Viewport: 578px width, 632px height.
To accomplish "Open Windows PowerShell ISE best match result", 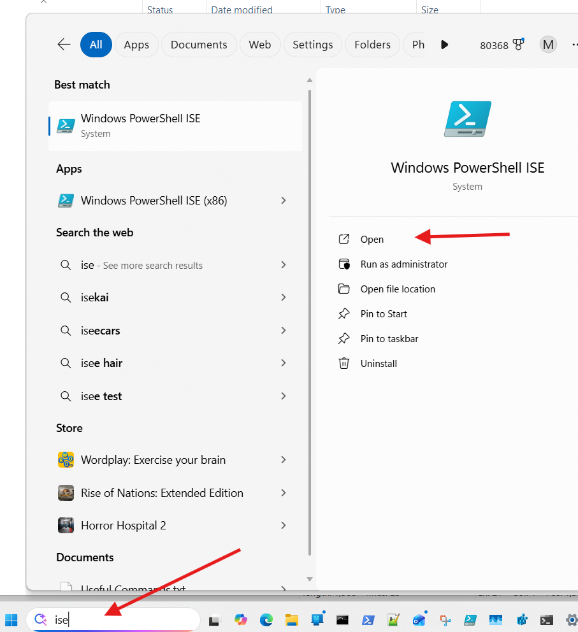I will 175,126.
